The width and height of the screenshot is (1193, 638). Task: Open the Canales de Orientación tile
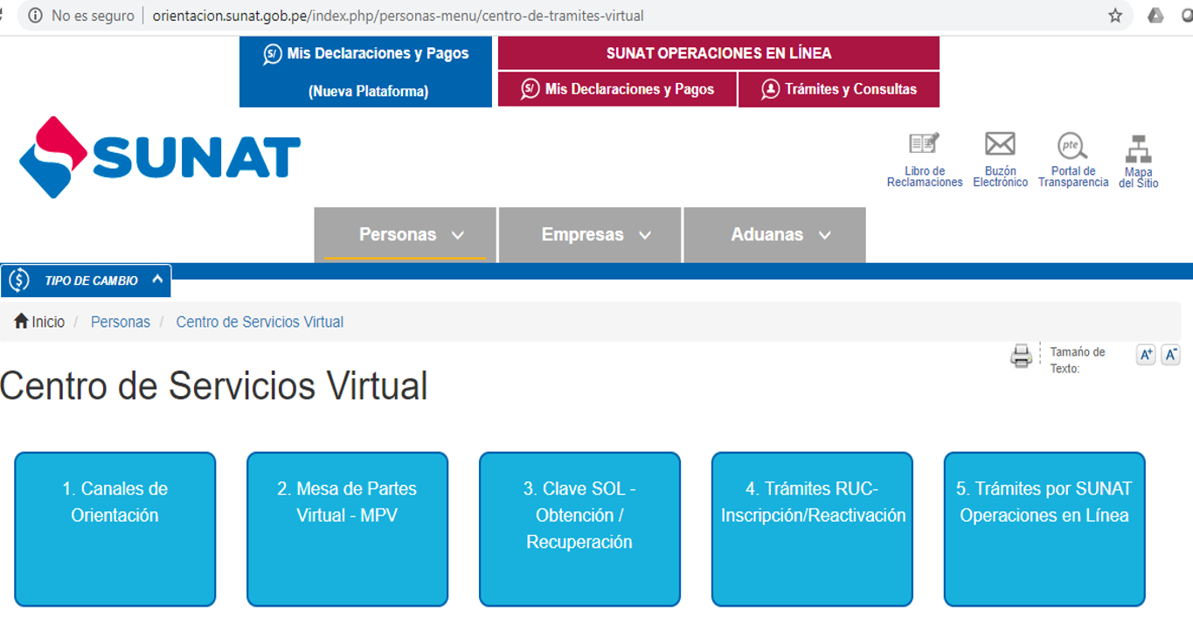point(114,529)
